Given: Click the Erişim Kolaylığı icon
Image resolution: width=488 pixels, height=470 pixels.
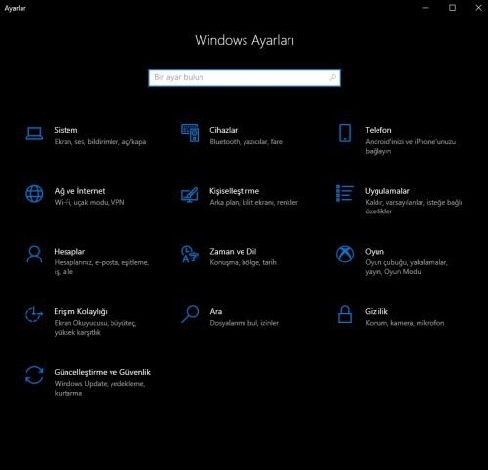Looking at the screenshot, I should pyautogui.click(x=34, y=314).
